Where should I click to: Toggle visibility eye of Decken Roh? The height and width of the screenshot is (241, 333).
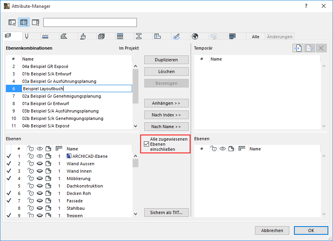tap(40, 193)
